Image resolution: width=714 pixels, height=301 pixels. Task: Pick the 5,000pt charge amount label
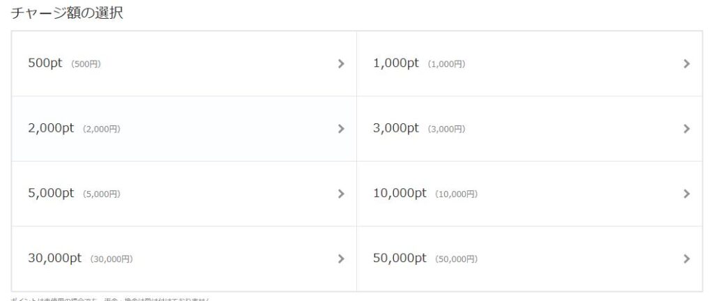pos(50,193)
